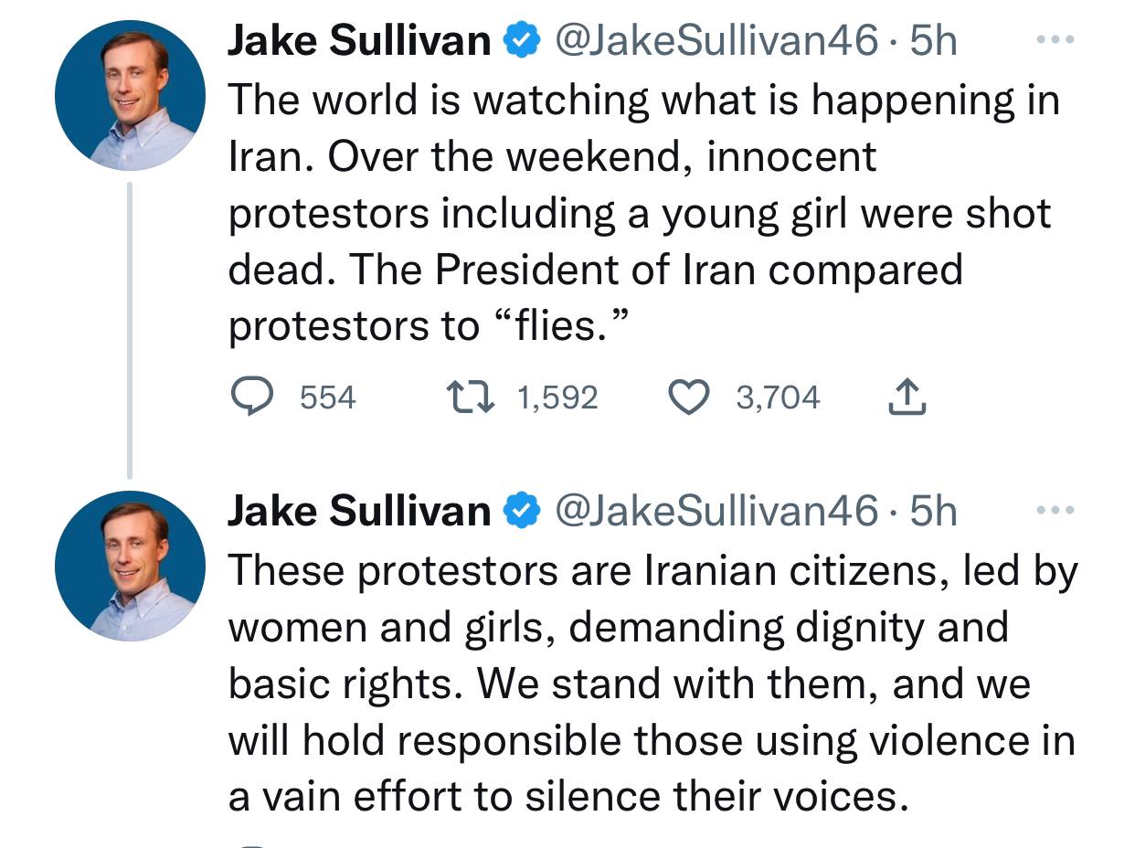1135x848 pixels.
Task: Open the three-dot more menu on the first tweet
Action: pyautogui.click(x=1056, y=41)
